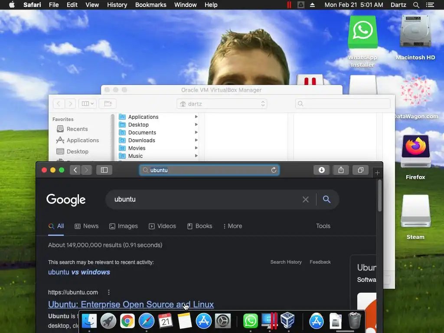Select WhatsApp Installer on desktop
The height and width of the screenshot is (333, 444).
[363, 32]
